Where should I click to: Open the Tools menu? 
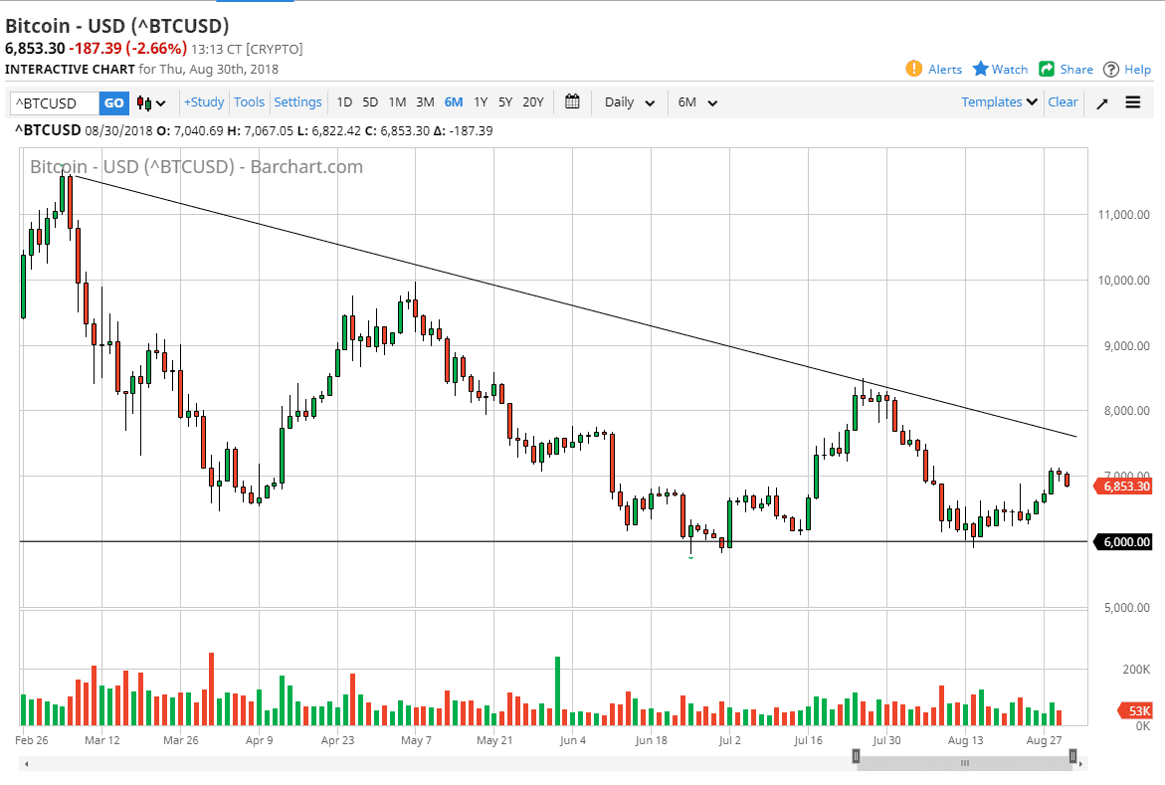tap(249, 102)
